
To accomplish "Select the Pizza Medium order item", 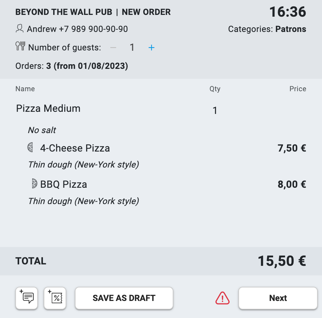I will pyautogui.click(x=48, y=109).
